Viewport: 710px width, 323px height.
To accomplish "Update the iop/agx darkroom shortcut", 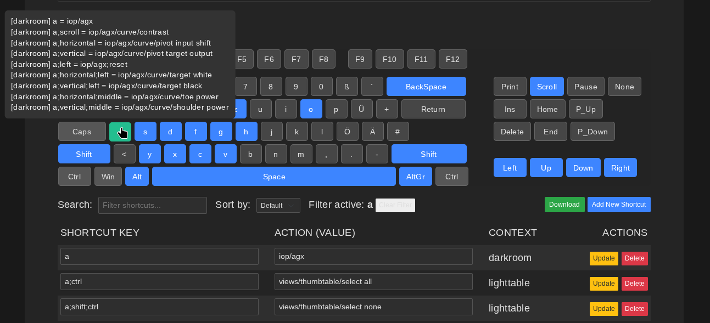I will [x=603, y=258].
